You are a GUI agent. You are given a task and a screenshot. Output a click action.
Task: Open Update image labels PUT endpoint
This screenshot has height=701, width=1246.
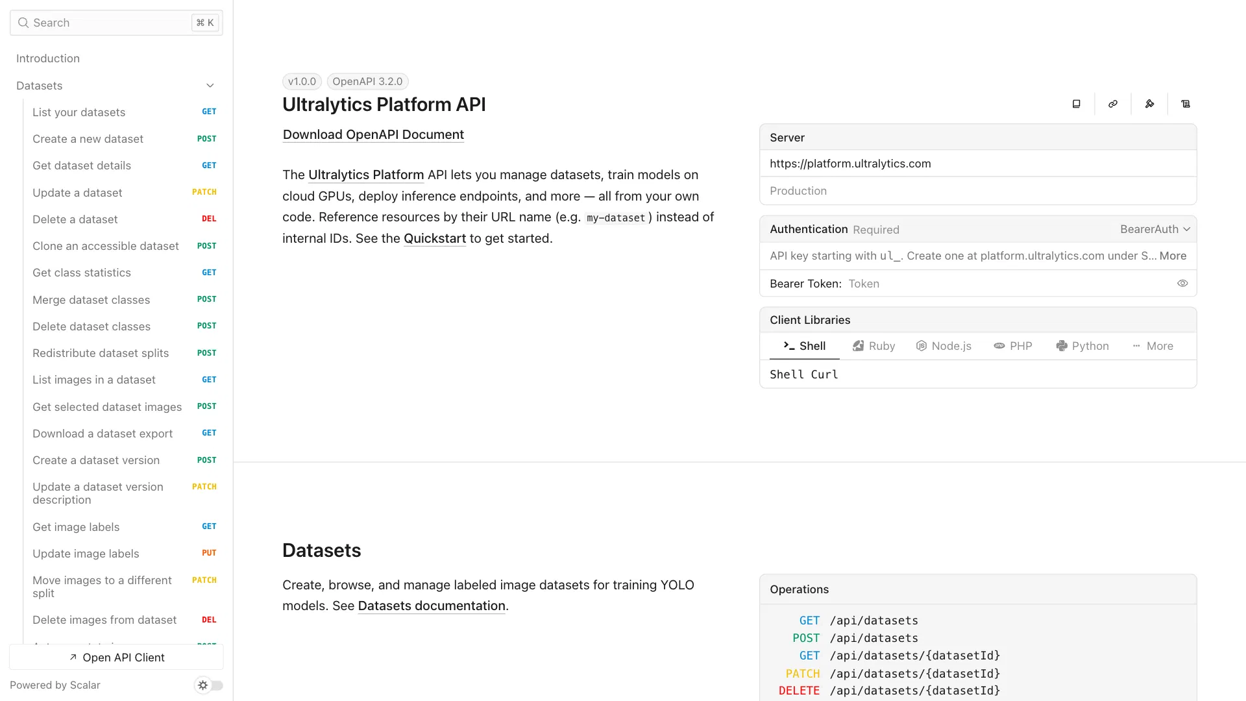pos(125,554)
